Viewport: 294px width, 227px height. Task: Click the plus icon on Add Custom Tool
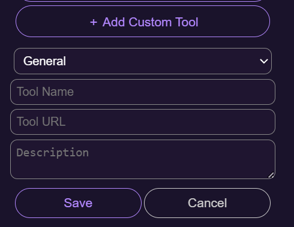pyautogui.click(x=94, y=22)
